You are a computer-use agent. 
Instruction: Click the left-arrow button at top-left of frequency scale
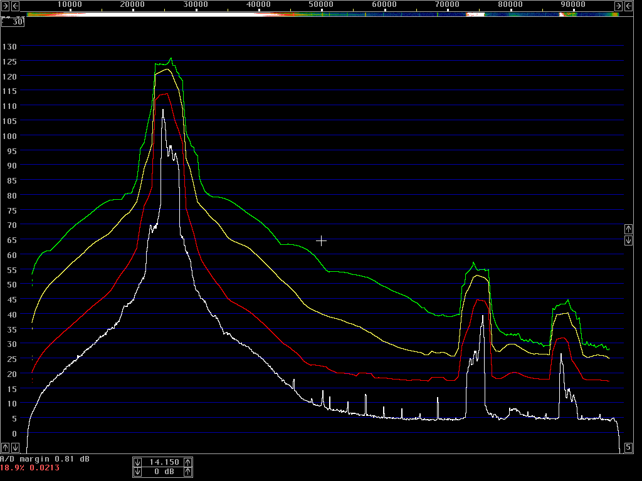15,6
